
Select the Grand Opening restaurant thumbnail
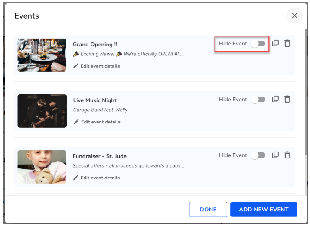[42, 55]
